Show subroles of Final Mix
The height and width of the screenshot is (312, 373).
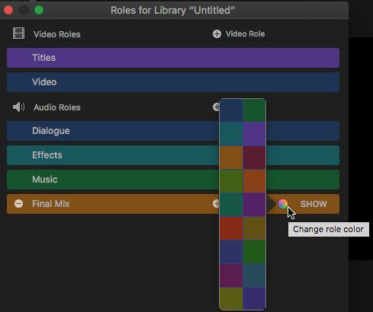click(314, 204)
